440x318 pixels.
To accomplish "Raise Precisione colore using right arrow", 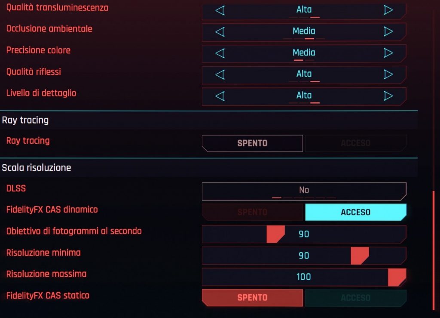I will [388, 53].
